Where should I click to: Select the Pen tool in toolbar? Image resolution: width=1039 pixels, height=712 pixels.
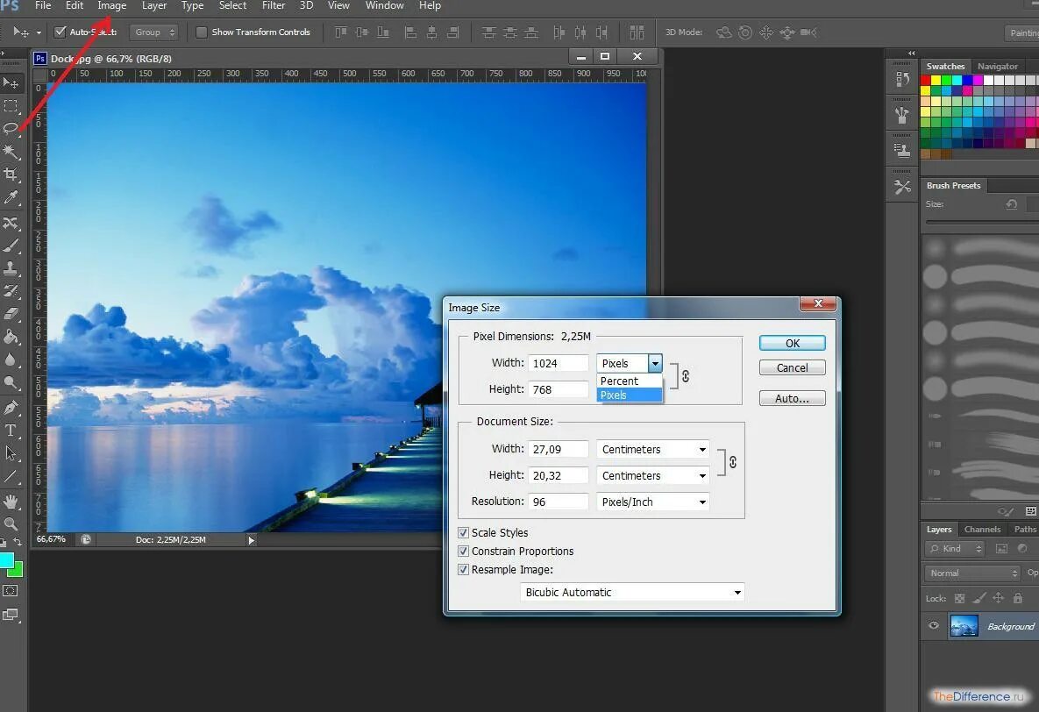[11, 408]
